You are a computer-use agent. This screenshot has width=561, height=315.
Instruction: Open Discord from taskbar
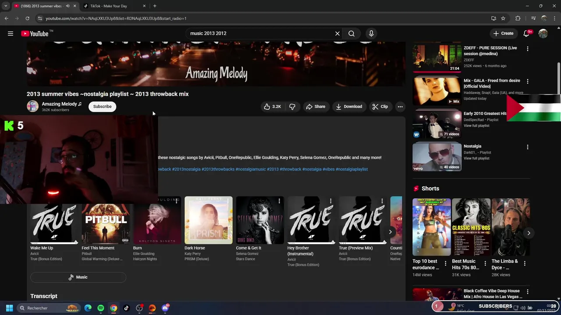[165, 308]
